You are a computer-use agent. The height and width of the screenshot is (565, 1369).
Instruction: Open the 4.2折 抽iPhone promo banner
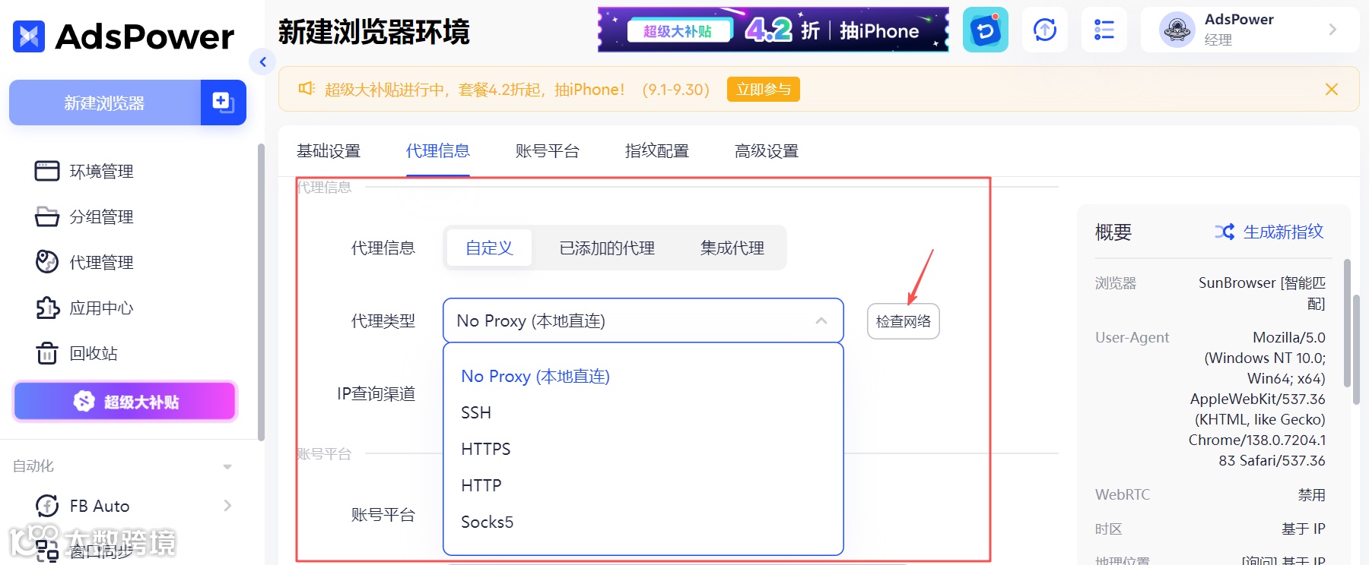[773, 30]
